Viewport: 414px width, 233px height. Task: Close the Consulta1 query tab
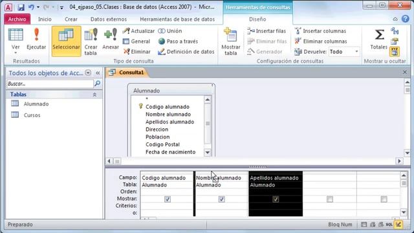(x=405, y=72)
